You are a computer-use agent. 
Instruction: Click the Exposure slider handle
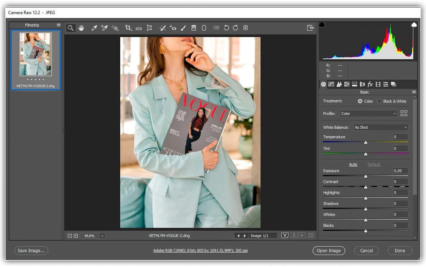[366, 176]
